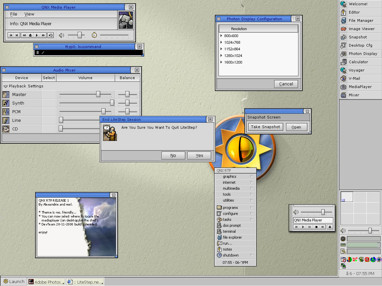Image resolution: width=382 pixels, height=286 pixels.
Task: Click the Launch button on the taskbar
Action: coord(14,282)
